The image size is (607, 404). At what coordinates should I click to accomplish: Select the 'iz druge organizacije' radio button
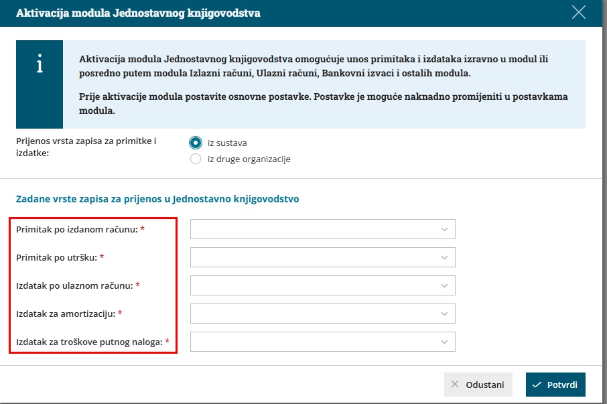[196, 159]
